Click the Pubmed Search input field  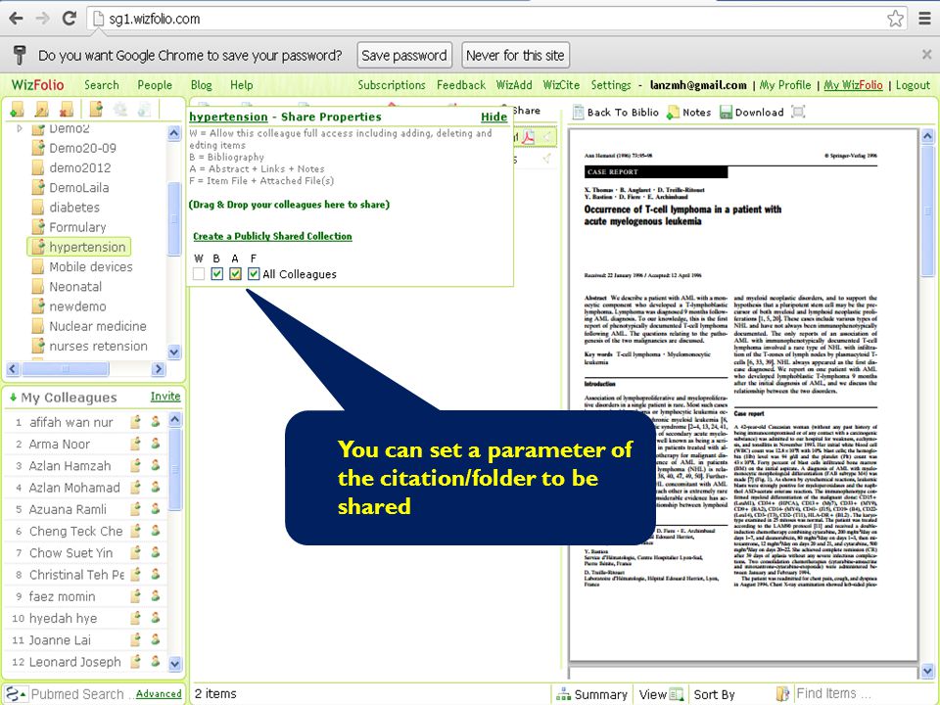(81, 694)
